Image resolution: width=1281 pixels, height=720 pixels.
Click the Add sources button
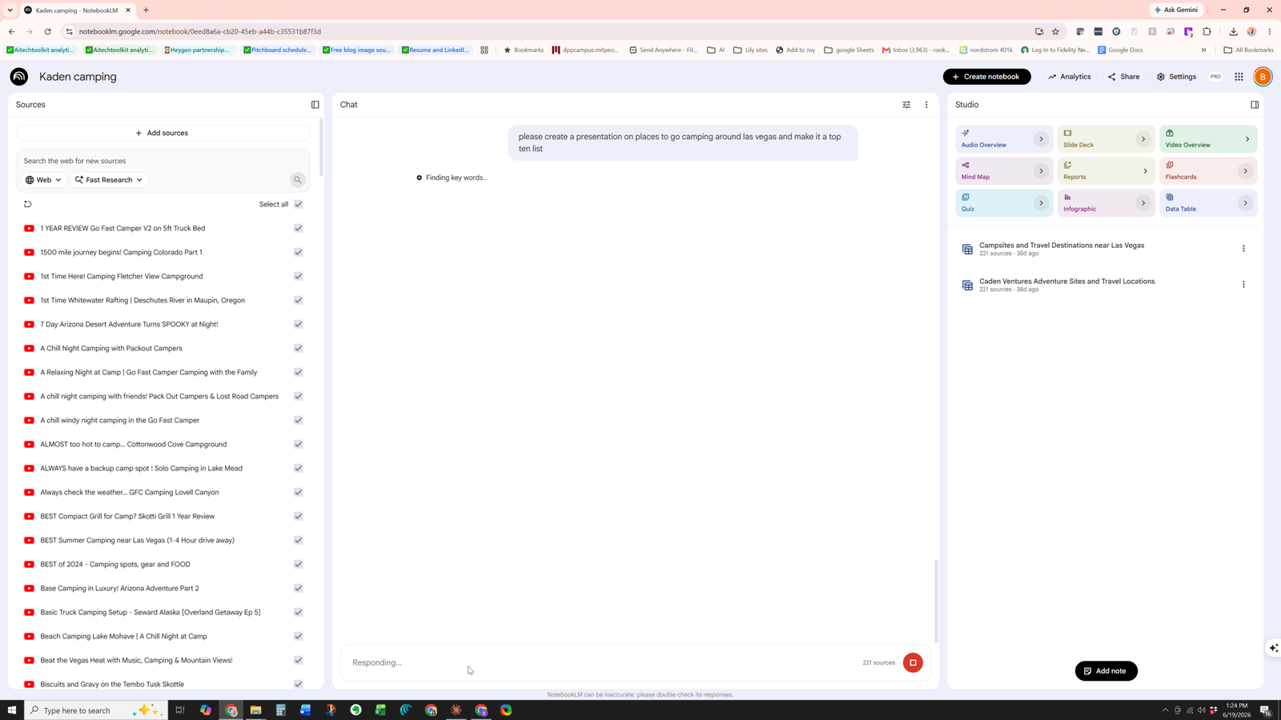[163, 133]
